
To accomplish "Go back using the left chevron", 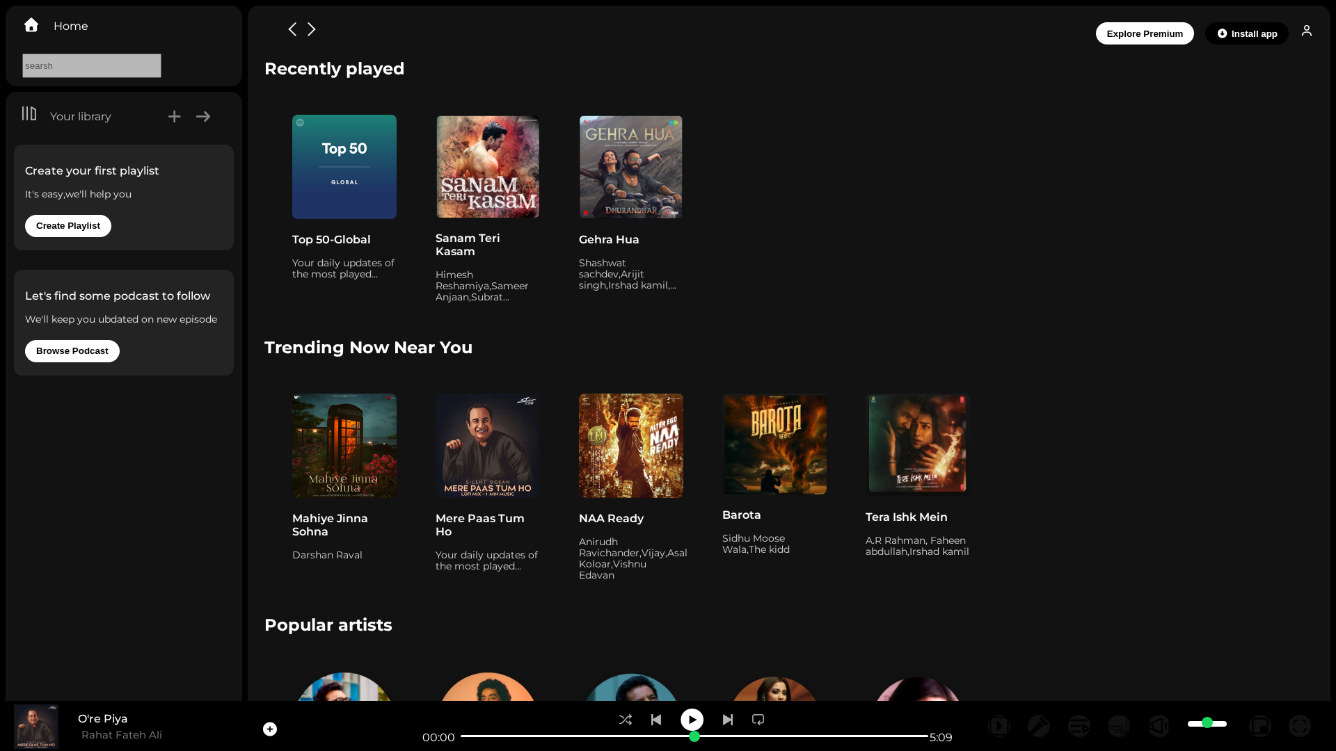I will coord(292,29).
